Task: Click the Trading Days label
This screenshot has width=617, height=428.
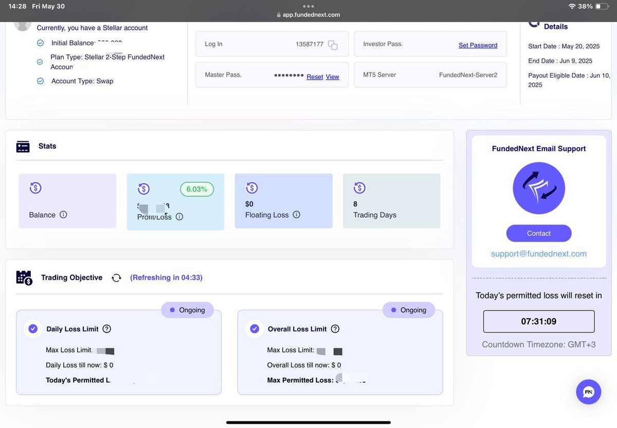Action: click(x=375, y=215)
